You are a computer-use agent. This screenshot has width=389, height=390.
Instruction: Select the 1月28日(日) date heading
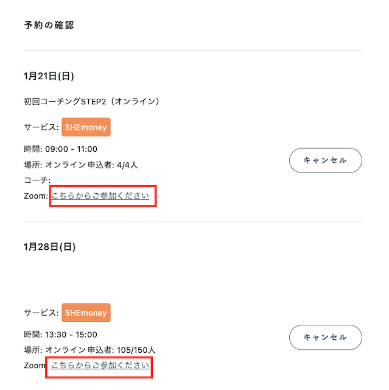49,247
